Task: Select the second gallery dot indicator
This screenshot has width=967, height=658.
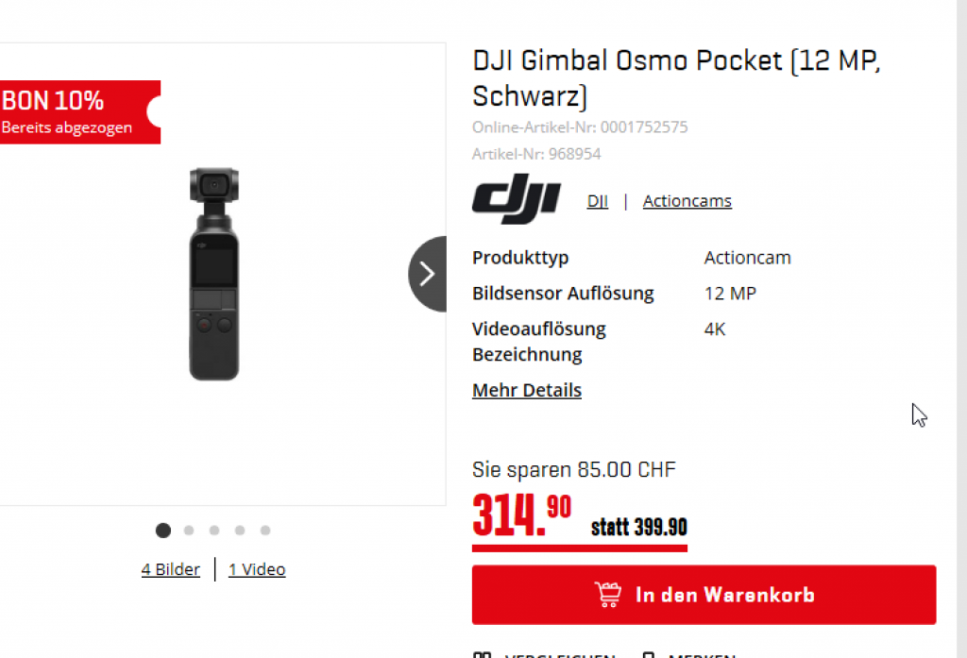Action: point(189,531)
